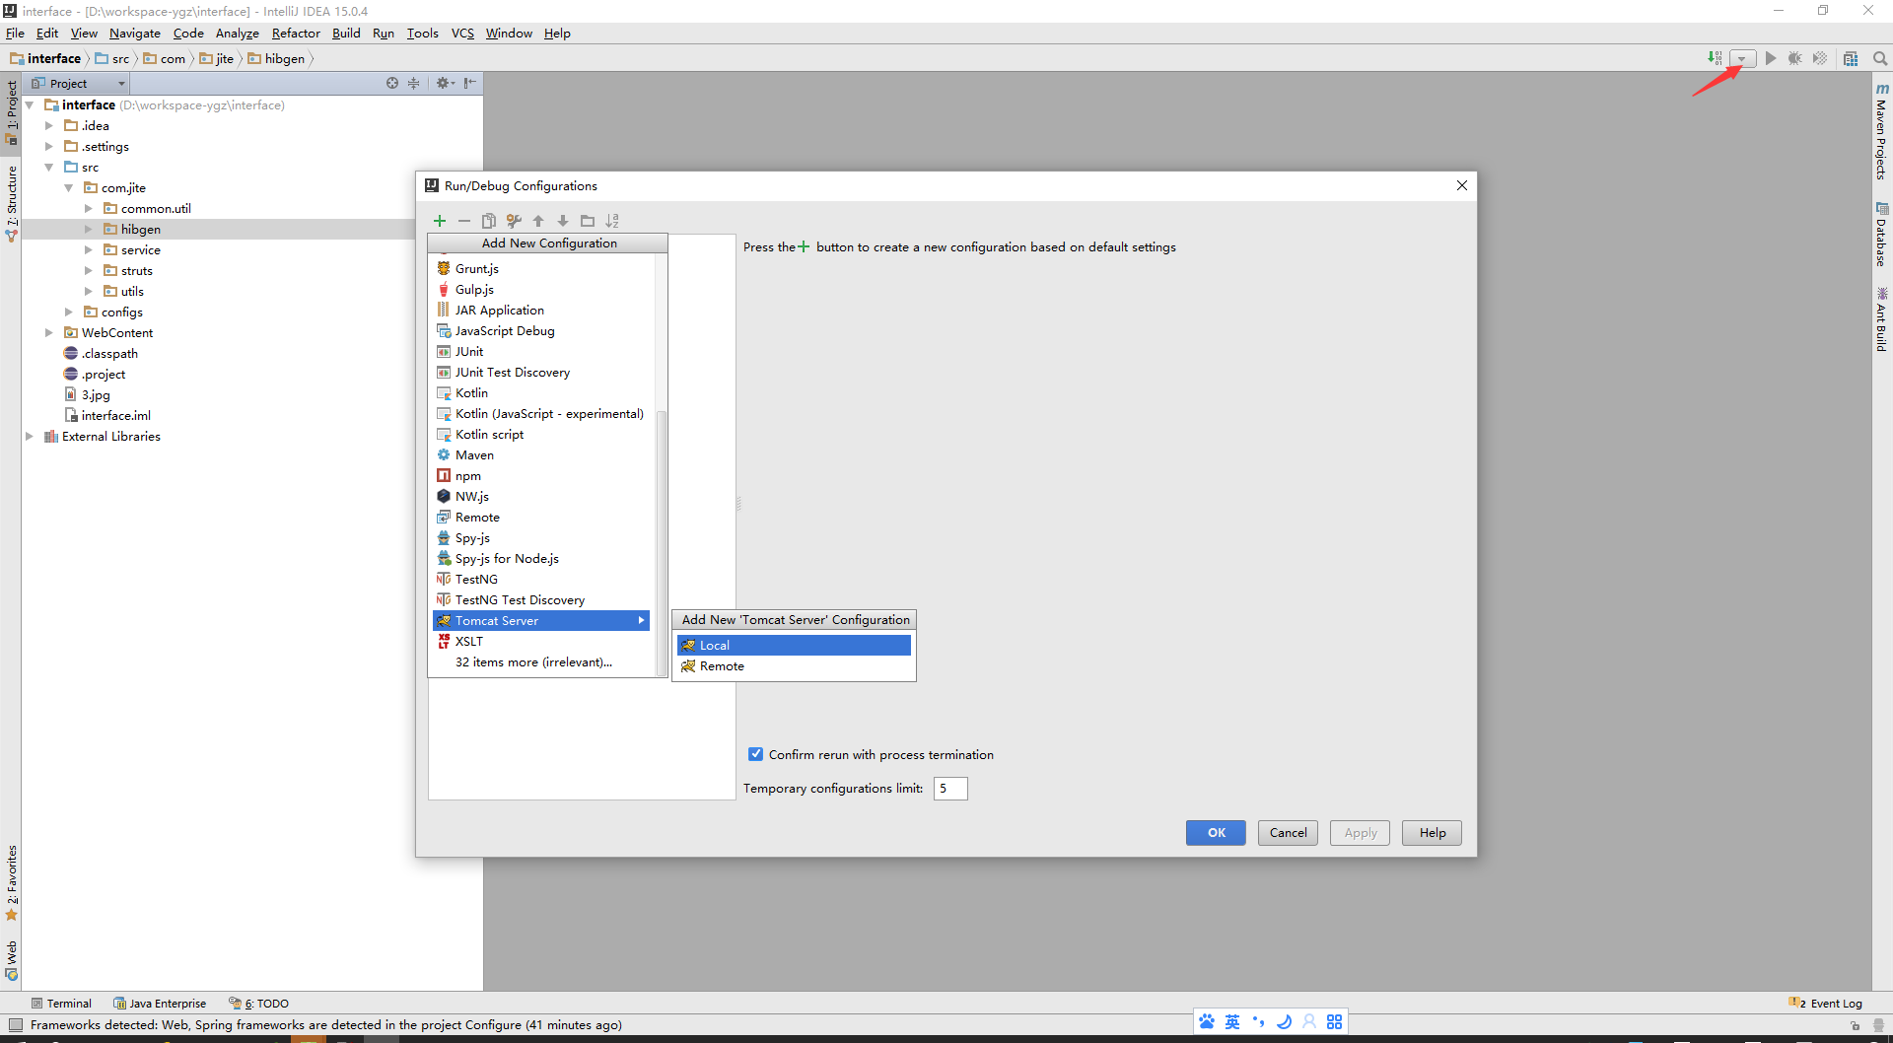Select 3.jpg file in project tree
This screenshot has width=1893, height=1043.
88,394
